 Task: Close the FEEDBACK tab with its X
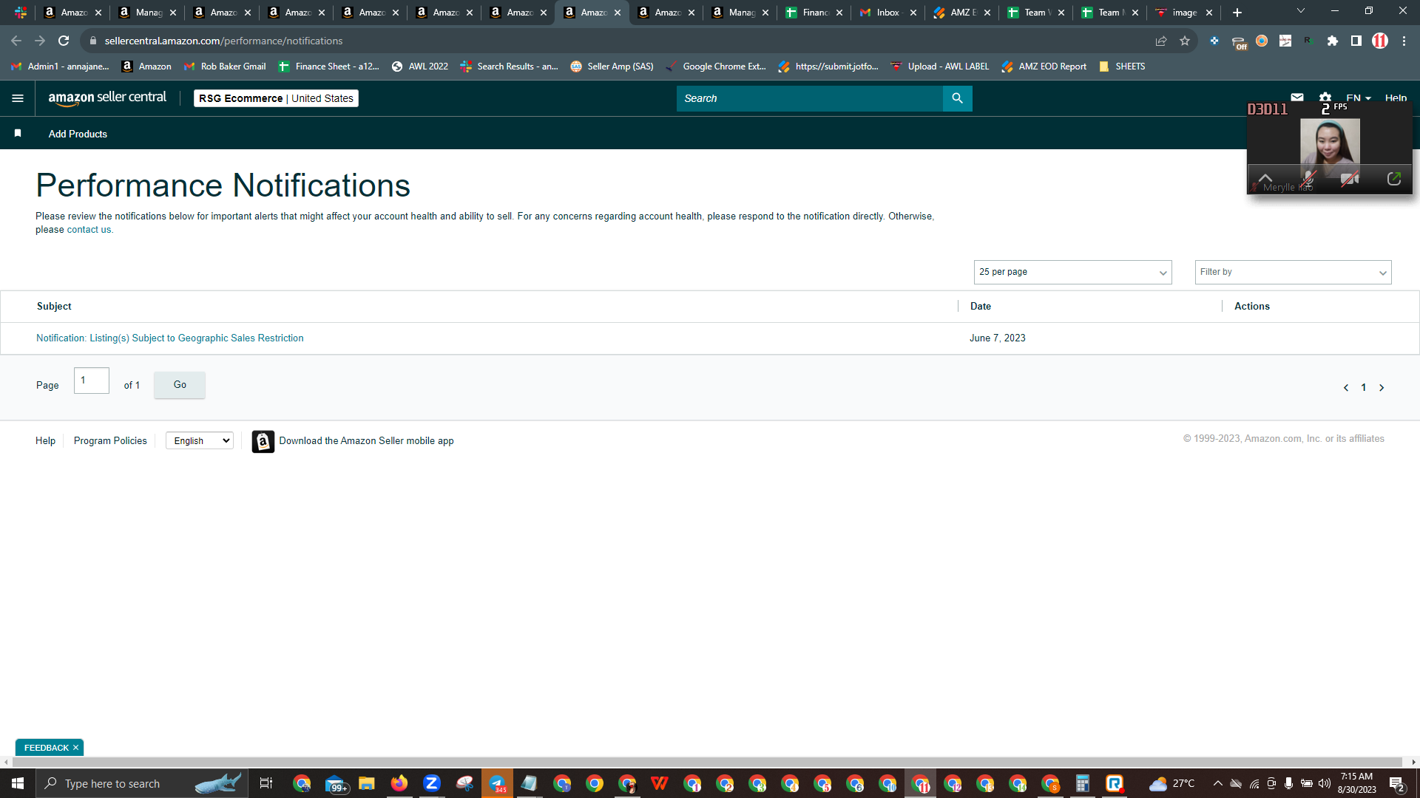75,748
